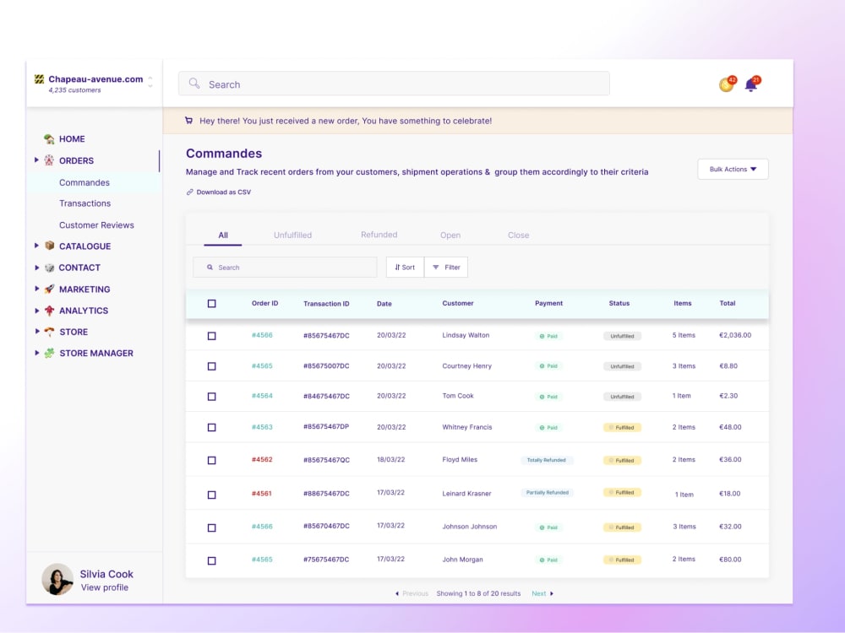Open order #4564 link
The height and width of the screenshot is (633, 845).
coord(262,396)
